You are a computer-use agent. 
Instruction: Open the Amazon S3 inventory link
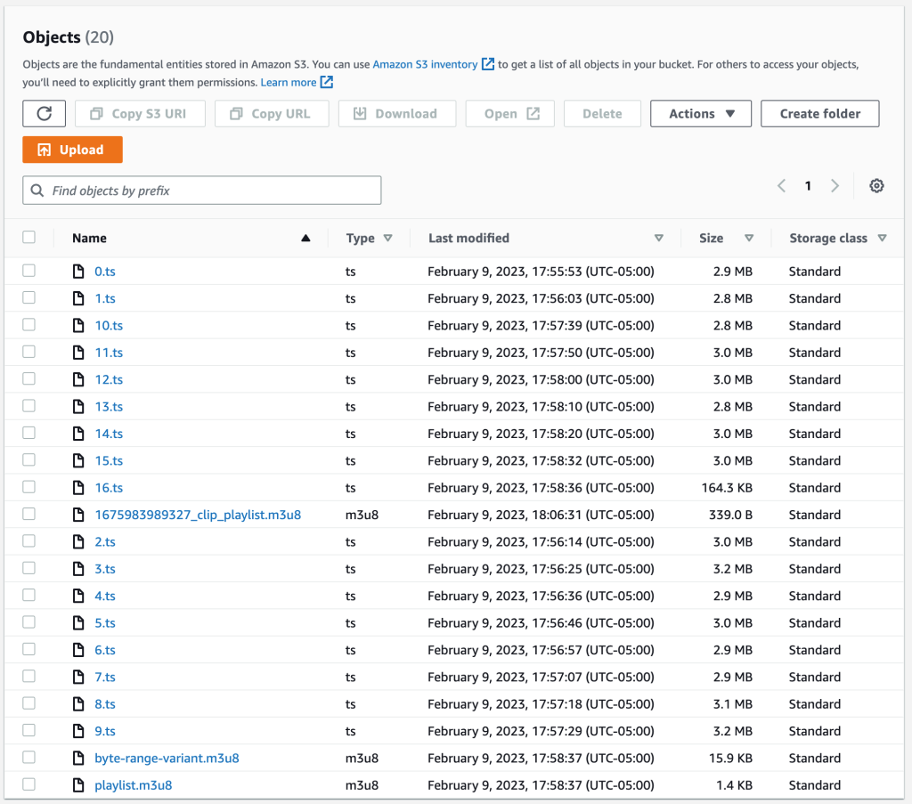click(x=425, y=64)
